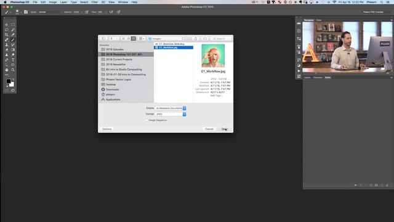Open the Images folder path popup
Viewport: 394px width, 222px height.
166,38
